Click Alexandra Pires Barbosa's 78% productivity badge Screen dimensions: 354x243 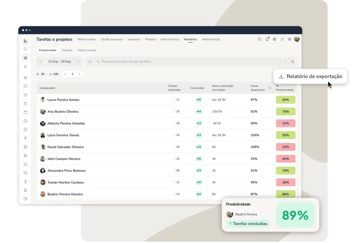coord(286,170)
